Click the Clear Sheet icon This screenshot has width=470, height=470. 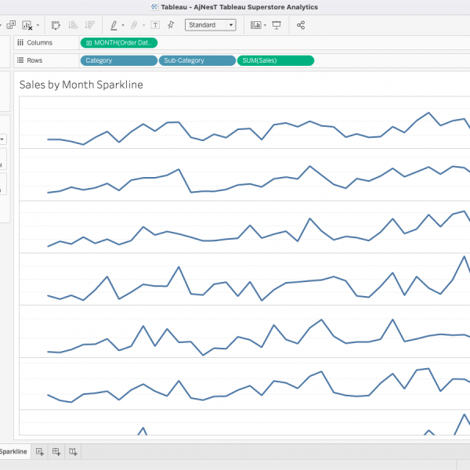[x=27, y=25]
